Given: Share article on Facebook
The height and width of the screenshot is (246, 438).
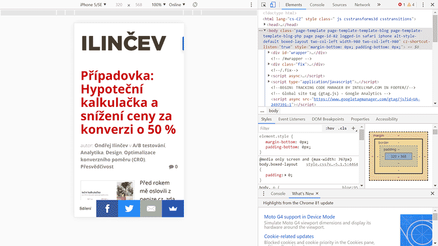Looking at the screenshot, I should 107,209.
